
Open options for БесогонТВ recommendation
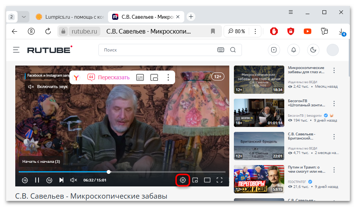click(334, 104)
